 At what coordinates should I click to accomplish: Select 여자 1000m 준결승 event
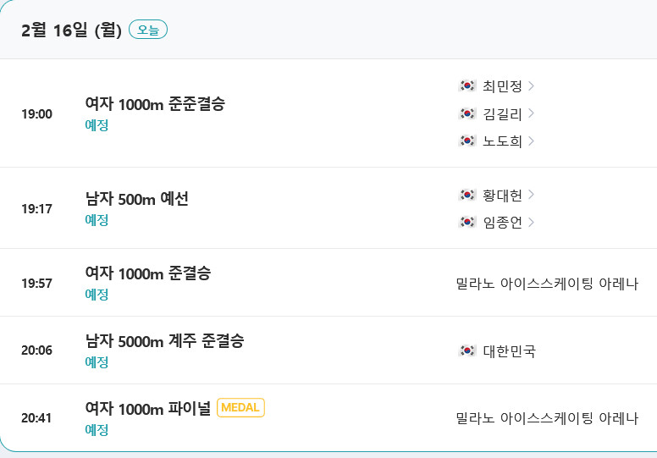[148, 273]
